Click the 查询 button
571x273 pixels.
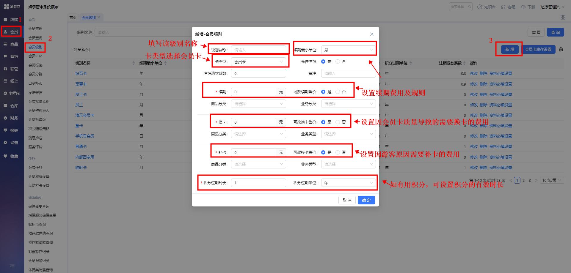pos(555,32)
